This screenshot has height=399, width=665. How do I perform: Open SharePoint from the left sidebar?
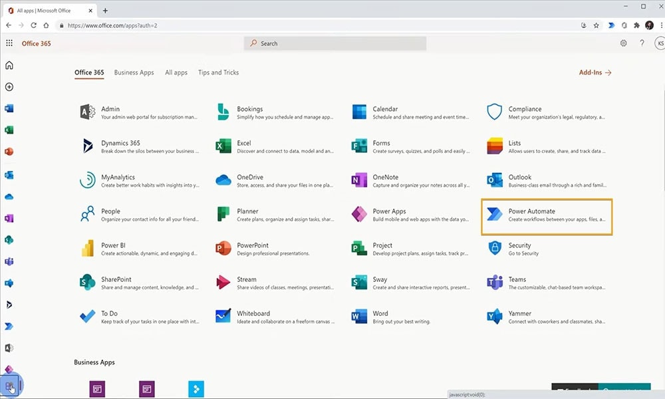[x=9, y=240]
